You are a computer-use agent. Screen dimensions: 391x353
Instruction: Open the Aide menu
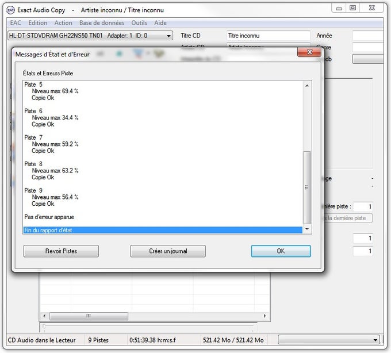(x=160, y=23)
